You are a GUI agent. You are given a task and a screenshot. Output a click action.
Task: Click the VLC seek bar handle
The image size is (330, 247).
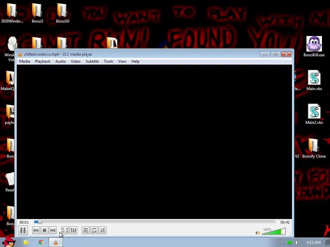pyautogui.click(x=40, y=222)
